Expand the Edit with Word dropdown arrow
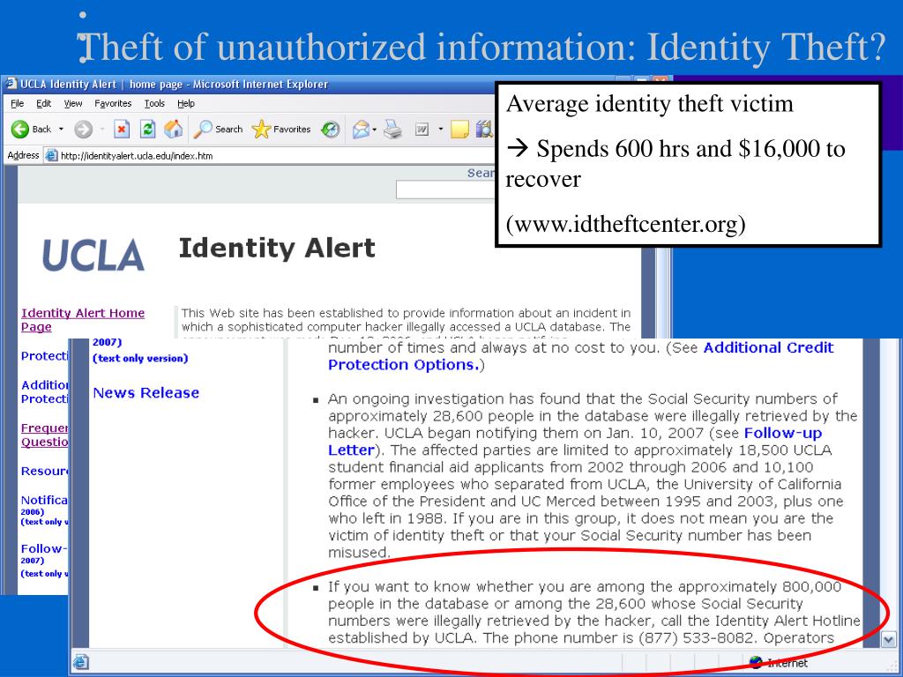Screen dimensions: 903x677 pos(441,130)
